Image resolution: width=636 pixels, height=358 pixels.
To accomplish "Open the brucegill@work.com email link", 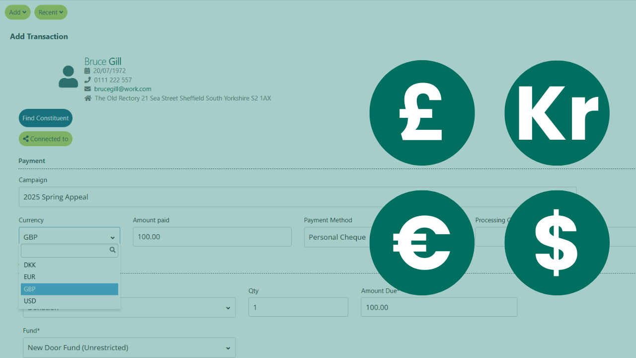I will click(x=123, y=89).
